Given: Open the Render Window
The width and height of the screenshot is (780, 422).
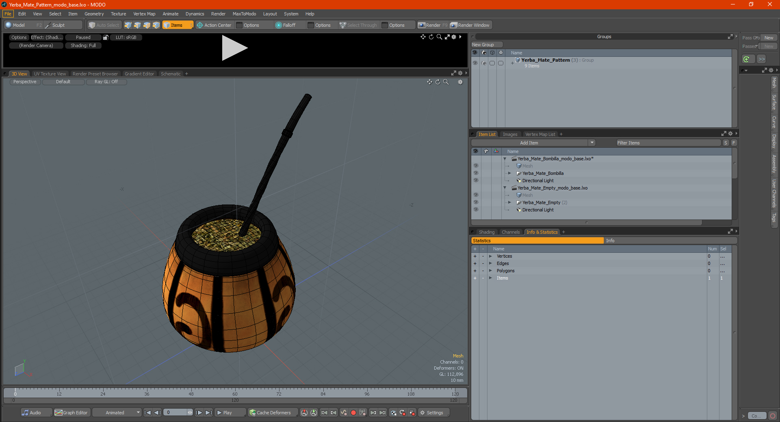Looking at the screenshot, I should tap(470, 25).
